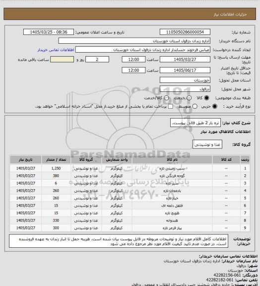Click the goods group box غذا و نوشیدنی
This screenshot has height=286, width=260.
[x=207, y=144]
